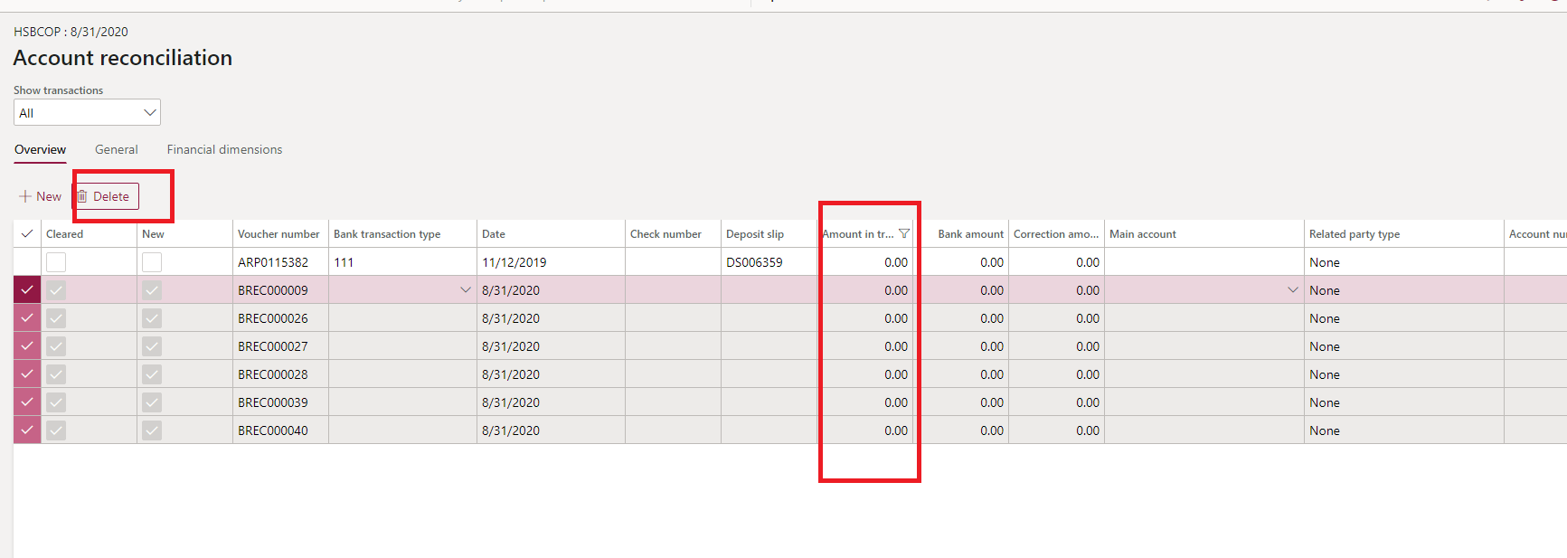The width and height of the screenshot is (1567, 558).
Task: Switch to the General tab
Action: (117, 150)
